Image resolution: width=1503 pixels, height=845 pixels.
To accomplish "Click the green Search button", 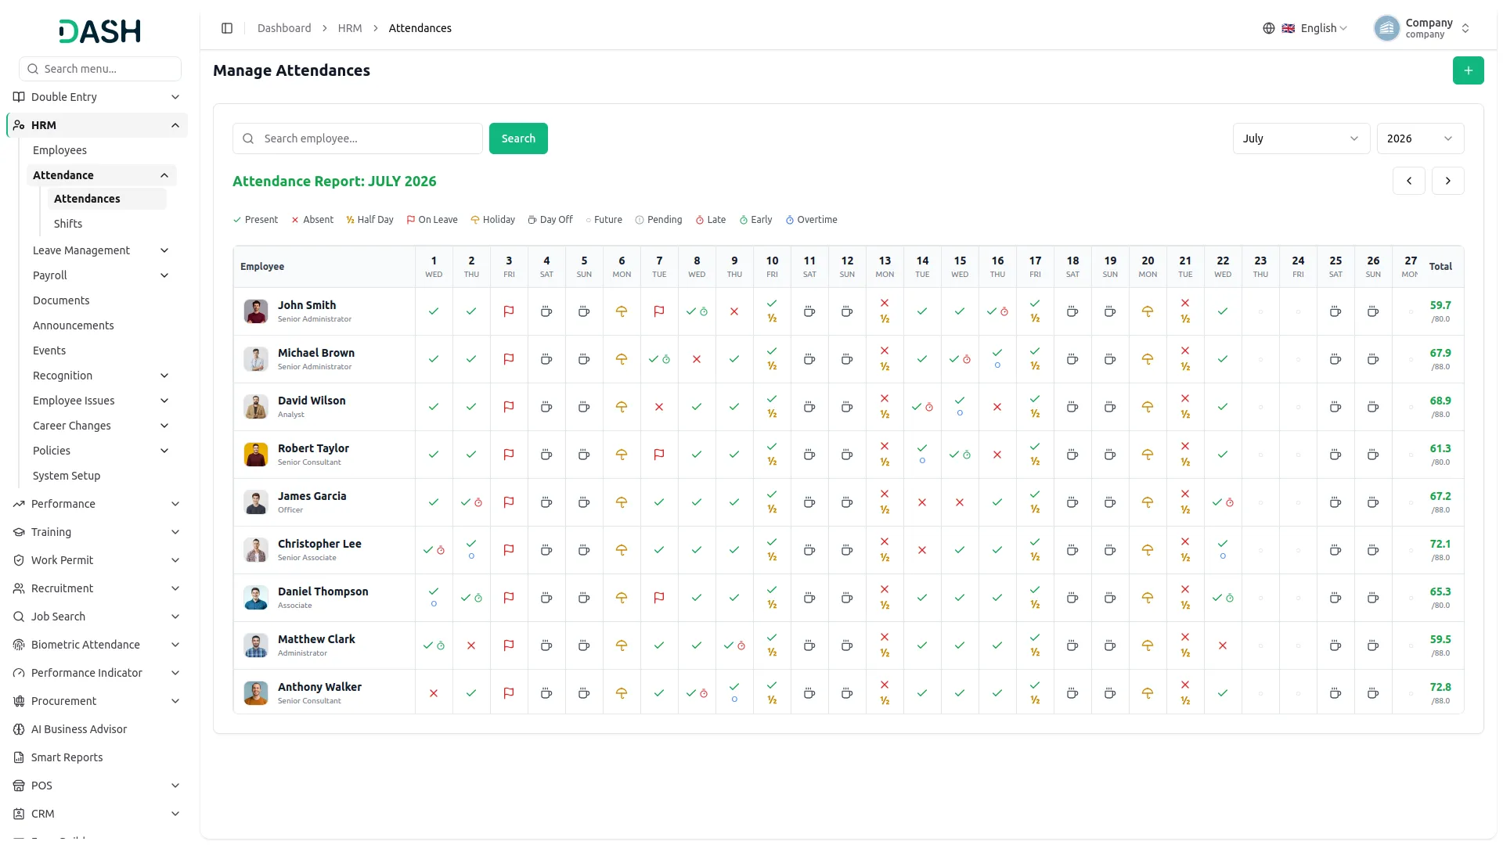I will (x=518, y=138).
